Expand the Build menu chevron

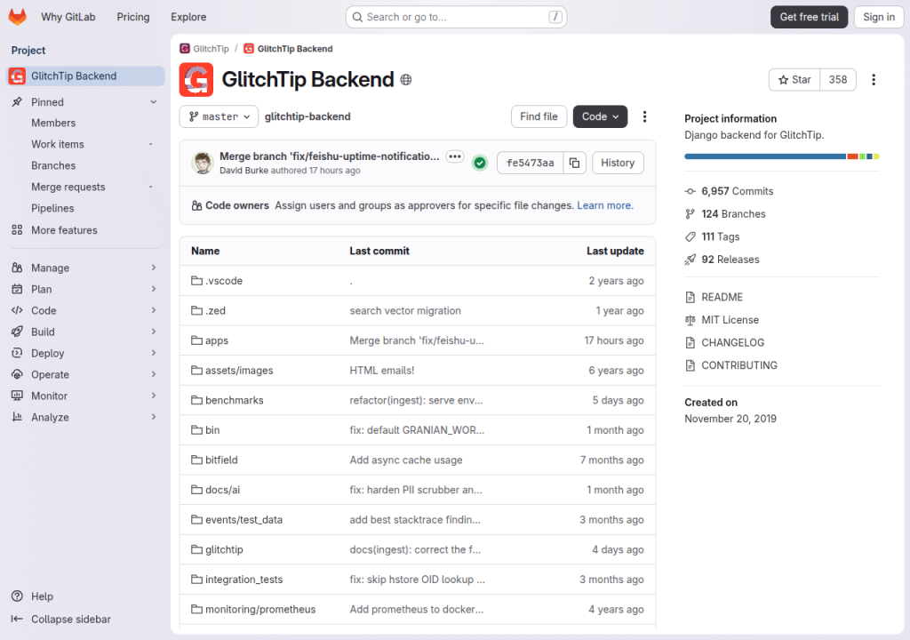[x=153, y=332]
